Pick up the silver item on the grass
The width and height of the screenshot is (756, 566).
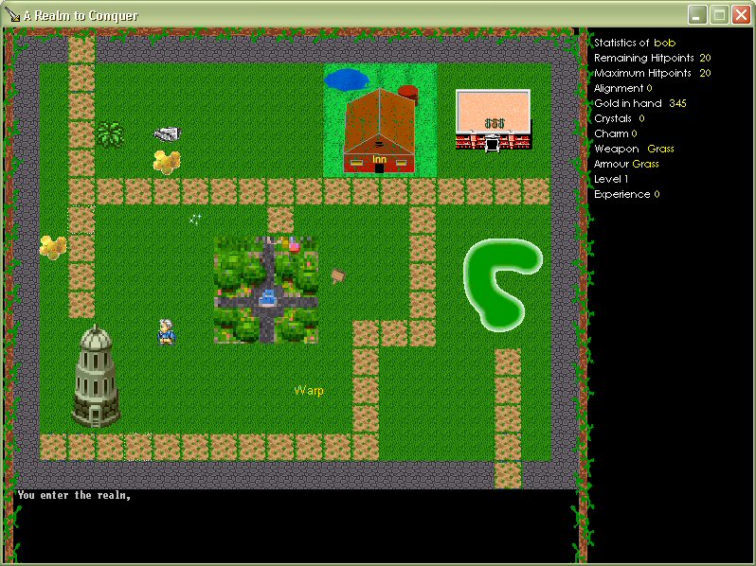point(167,134)
